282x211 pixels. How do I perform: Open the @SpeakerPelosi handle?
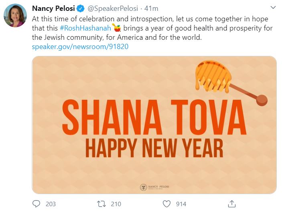coord(113,8)
